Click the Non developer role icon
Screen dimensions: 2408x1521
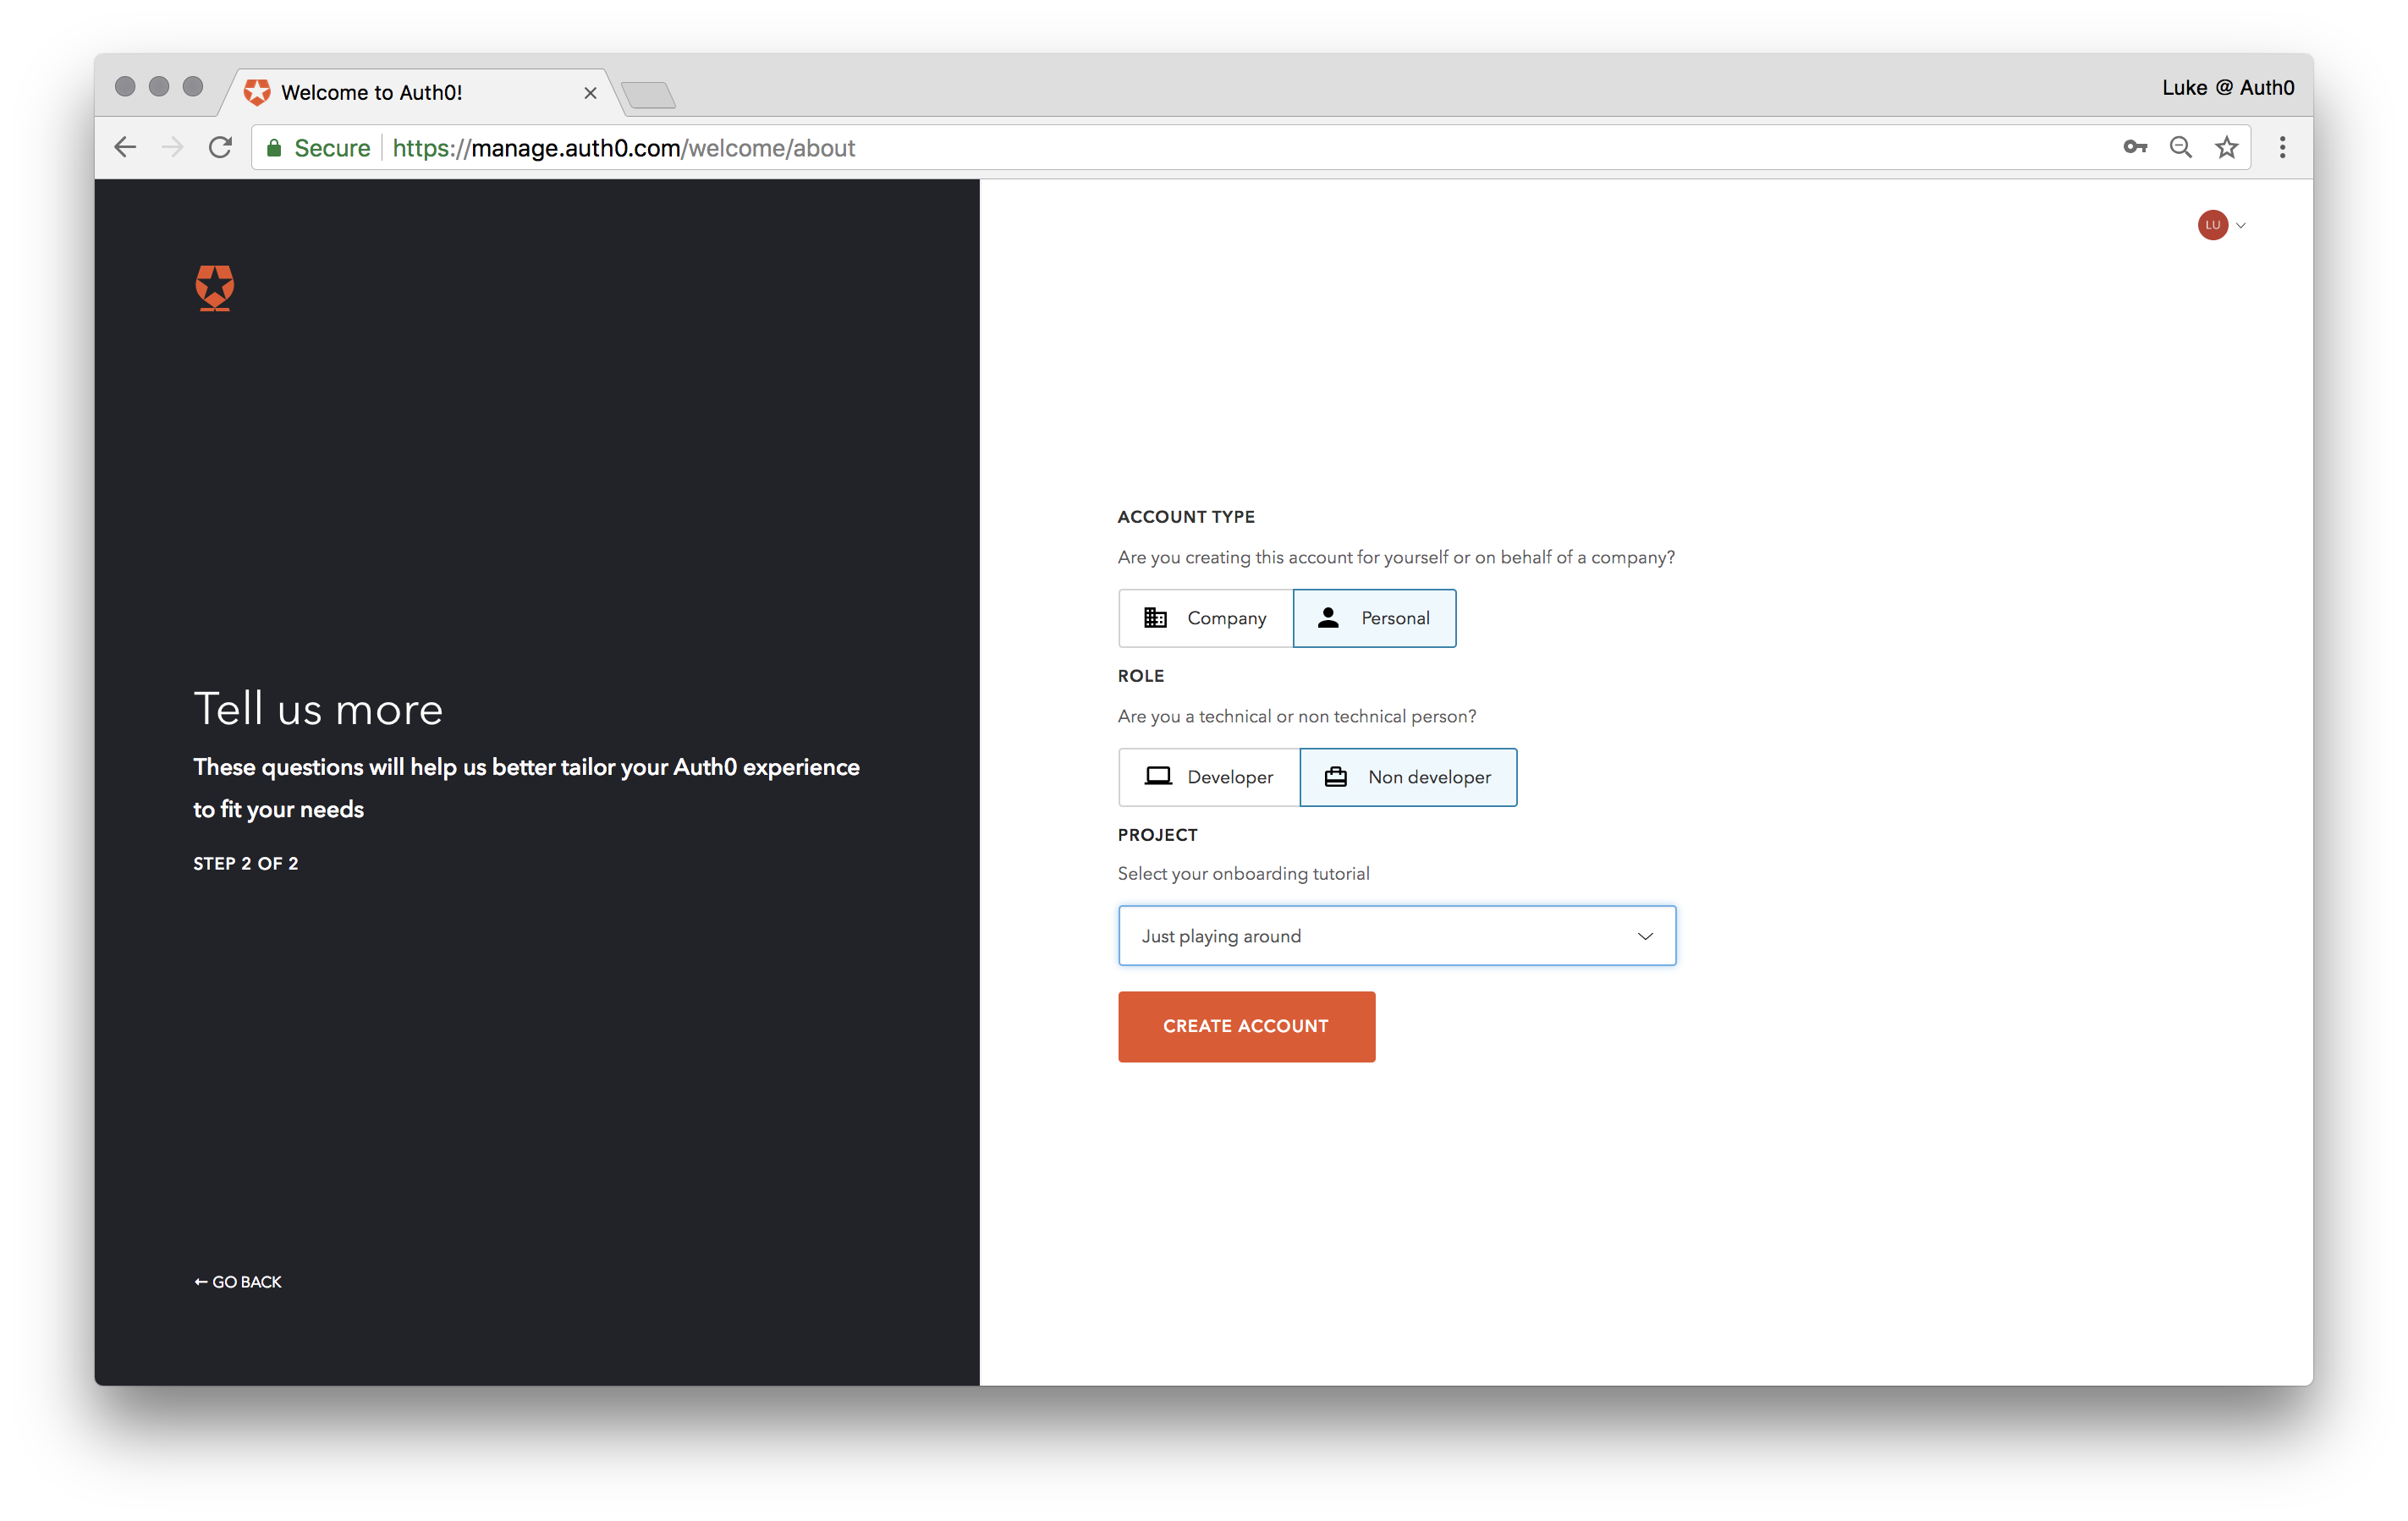[1337, 777]
